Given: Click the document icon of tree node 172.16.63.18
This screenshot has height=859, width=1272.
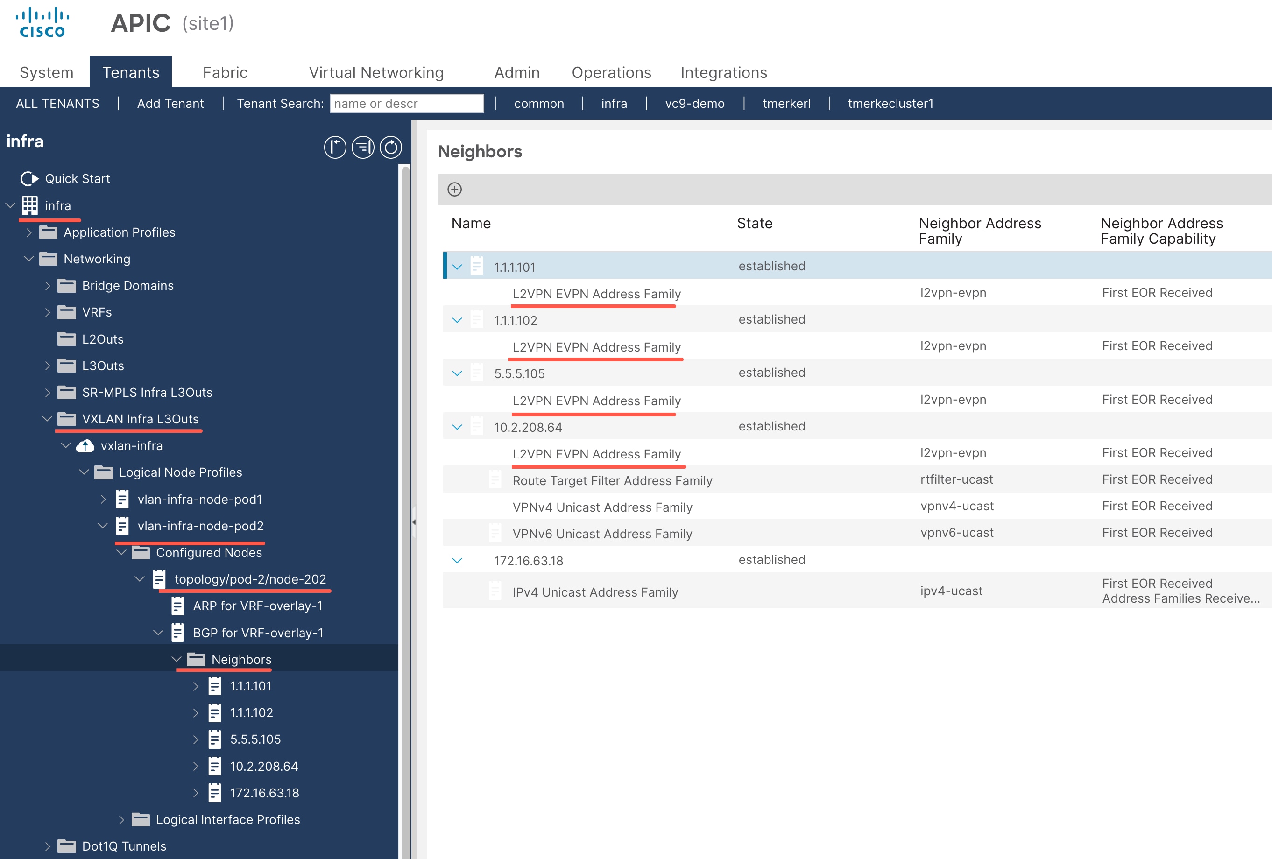Looking at the screenshot, I should [x=214, y=793].
